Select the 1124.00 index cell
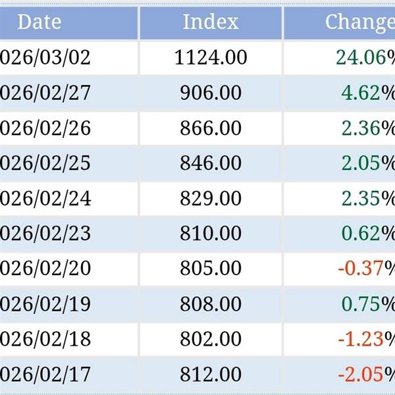The image size is (395, 395). [x=211, y=57]
